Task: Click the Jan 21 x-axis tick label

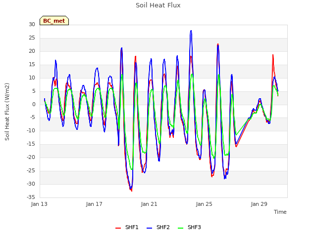Action: pyautogui.click(x=149, y=204)
